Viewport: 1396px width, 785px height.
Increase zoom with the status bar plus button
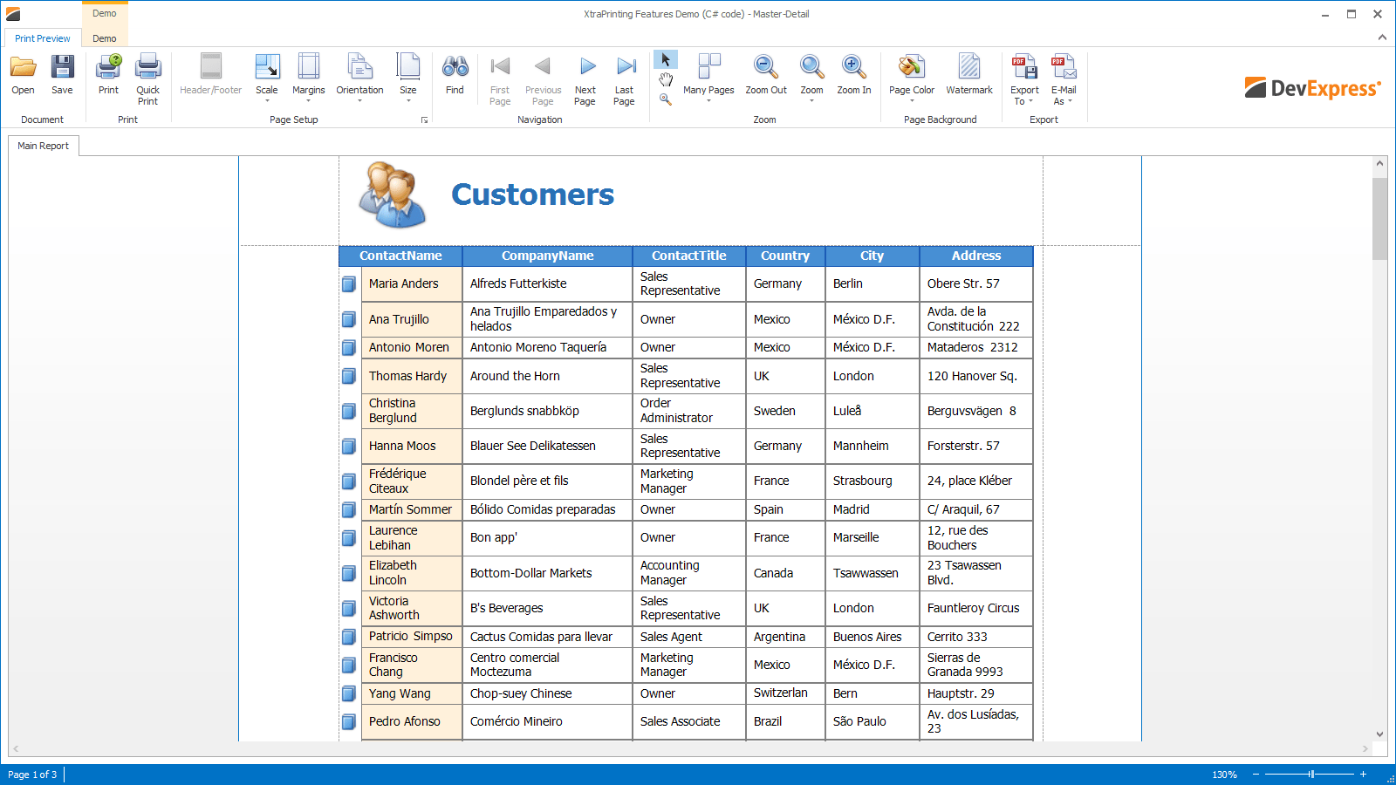(1363, 775)
